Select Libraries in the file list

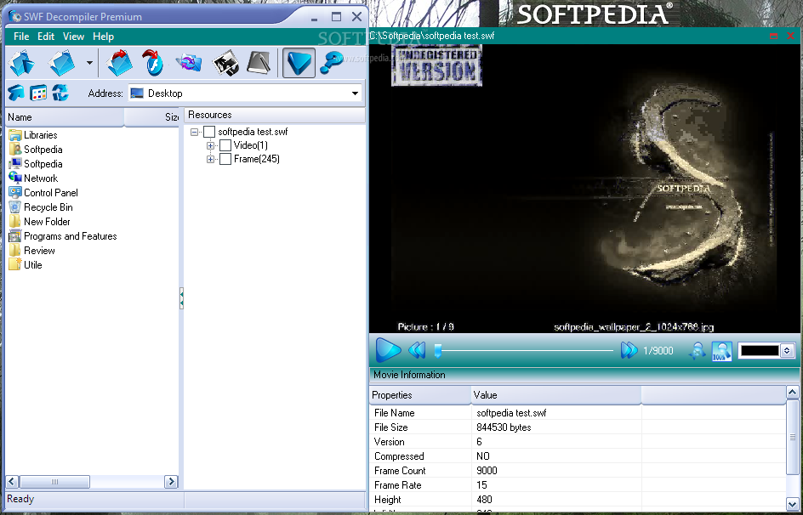point(33,135)
